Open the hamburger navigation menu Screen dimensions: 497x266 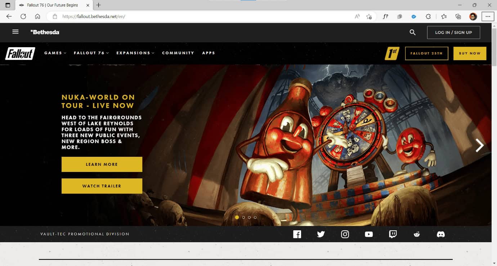tap(15, 32)
